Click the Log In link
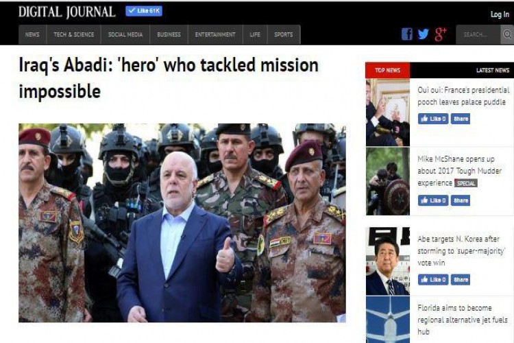Image resolution: width=514 pixels, height=343 pixels. (x=500, y=14)
